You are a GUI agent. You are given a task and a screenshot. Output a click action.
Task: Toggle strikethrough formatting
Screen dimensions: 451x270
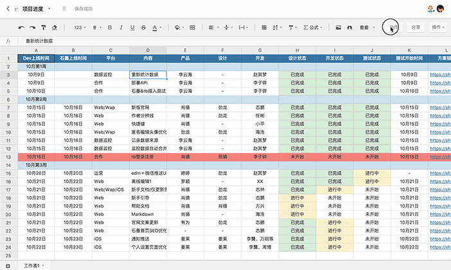142,28
